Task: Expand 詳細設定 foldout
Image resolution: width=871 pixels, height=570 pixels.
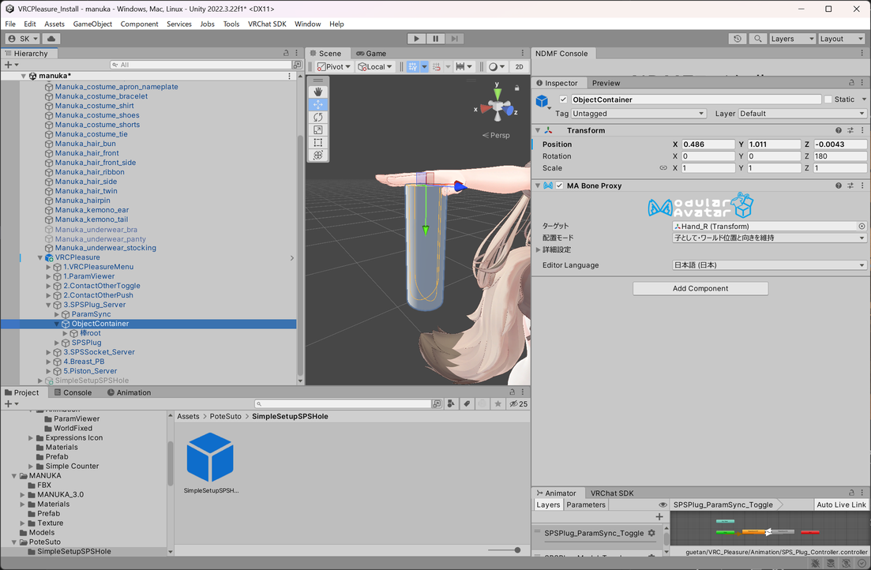Action: tap(538, 250)
